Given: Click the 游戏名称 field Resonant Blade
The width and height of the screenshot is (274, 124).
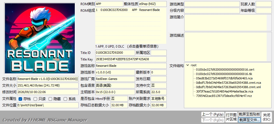Looking at the screenshot, I should click(x=131, y=66).
